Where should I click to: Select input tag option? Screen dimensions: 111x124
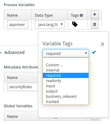[66, 86]
